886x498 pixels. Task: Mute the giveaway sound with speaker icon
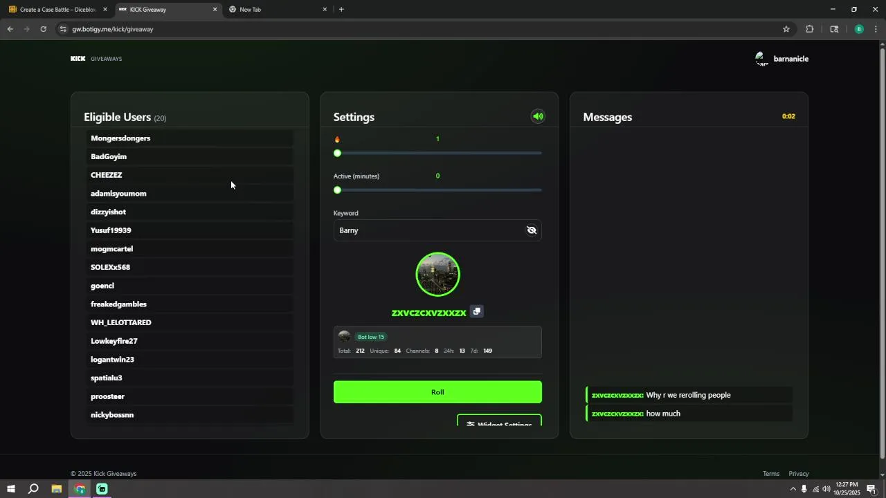[x=538, y=116]
